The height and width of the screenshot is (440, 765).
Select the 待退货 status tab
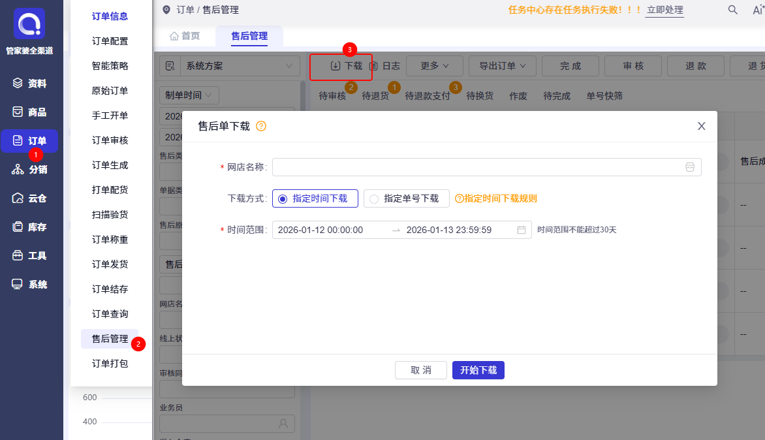coord(376,96)
